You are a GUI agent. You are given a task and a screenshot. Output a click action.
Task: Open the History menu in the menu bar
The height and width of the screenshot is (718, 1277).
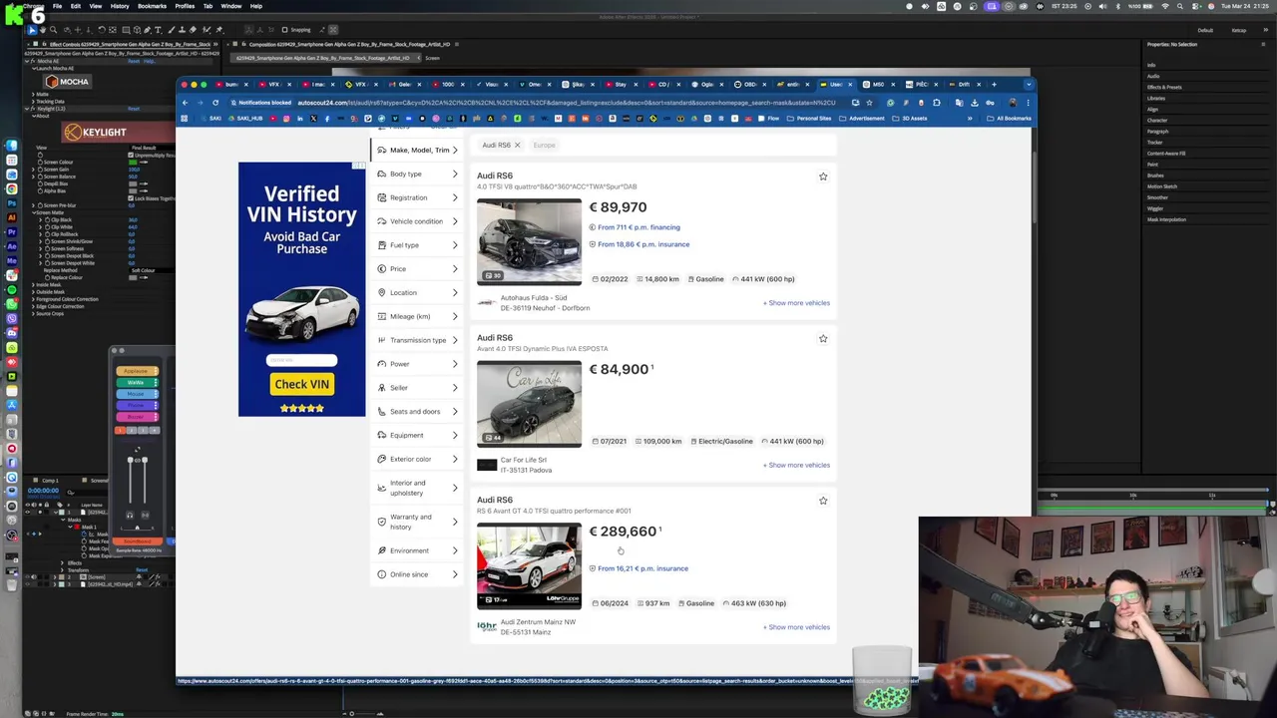tap(119, 6)
